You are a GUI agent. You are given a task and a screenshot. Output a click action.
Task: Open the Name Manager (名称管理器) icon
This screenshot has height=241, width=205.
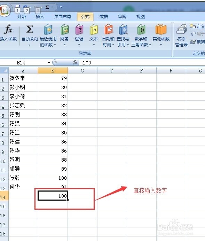pyautogui.click(x=181, y=29)
